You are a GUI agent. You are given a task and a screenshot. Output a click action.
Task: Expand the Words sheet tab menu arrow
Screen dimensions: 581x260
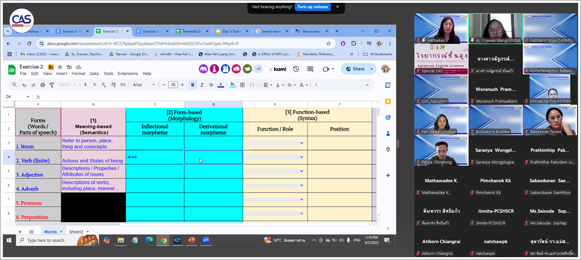click(x=61, y=232)
